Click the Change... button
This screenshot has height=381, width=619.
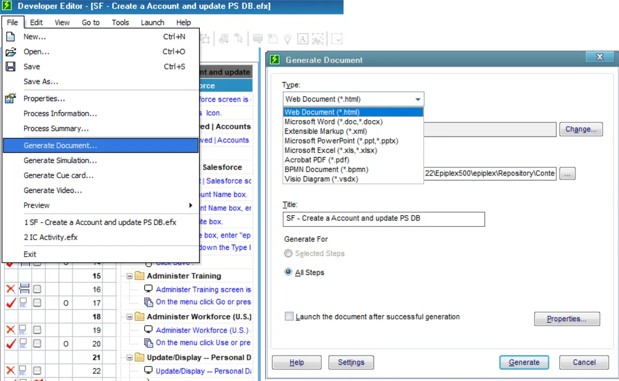coord(581,129)
